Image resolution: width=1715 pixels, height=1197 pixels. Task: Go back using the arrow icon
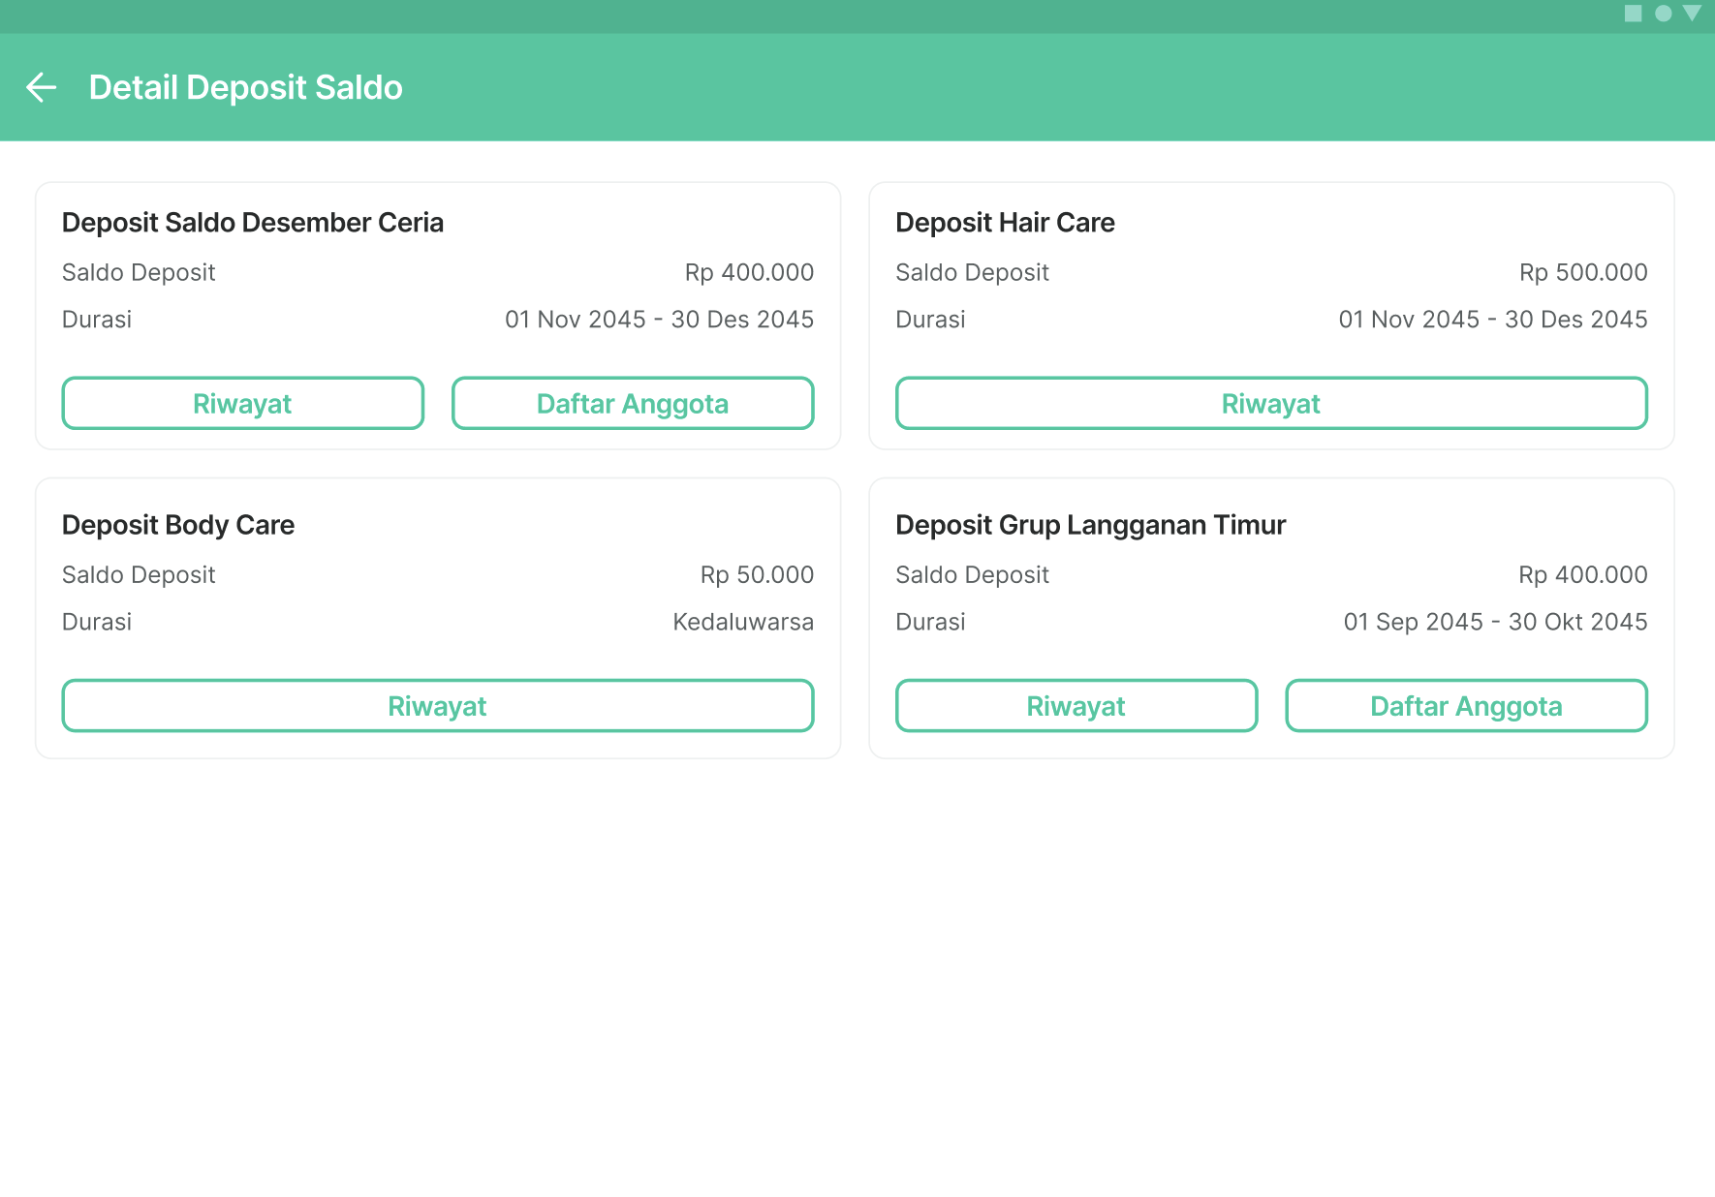(41, 87)
